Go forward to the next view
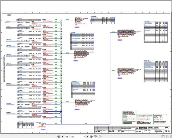The image size is (172, 138). click(x=100, y=137)
